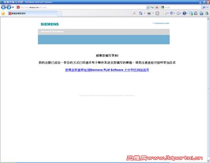Click the last green toolbar icon
Screen dimensions: 210x163
(207, 13)
